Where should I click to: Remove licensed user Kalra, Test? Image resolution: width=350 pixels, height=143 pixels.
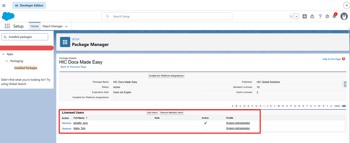[66, 129]
